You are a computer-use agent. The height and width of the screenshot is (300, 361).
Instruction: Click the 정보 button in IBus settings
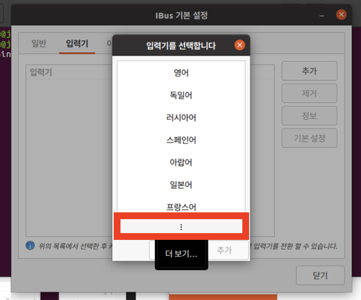coord(310,116)
